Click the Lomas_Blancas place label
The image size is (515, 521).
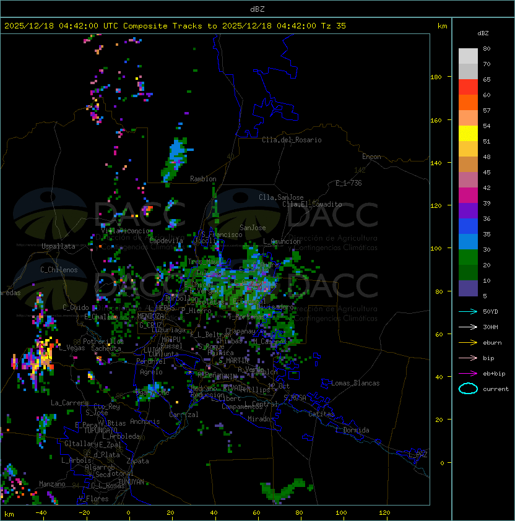(355, 383)
